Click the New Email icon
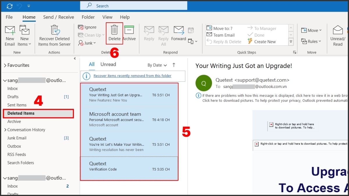The image size is (349, 196). click(10, 30)
